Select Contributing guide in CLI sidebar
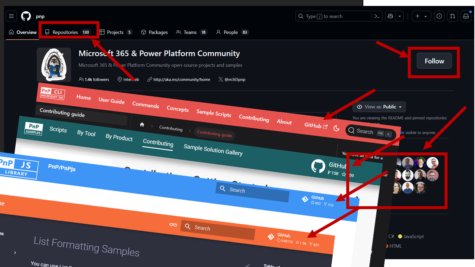This screenshot has width=475, height=267. click(62, 113)
